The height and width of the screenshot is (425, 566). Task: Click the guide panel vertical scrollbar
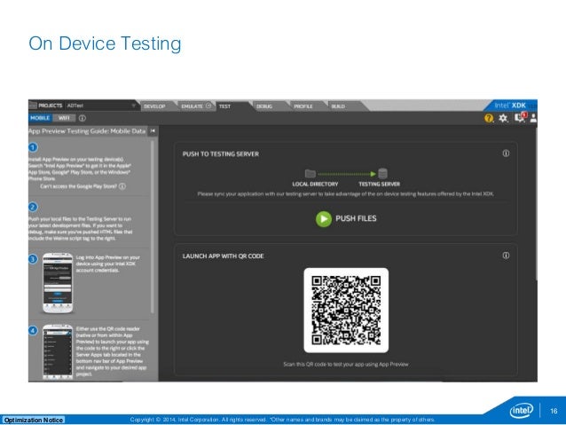[x=153, y=227]
